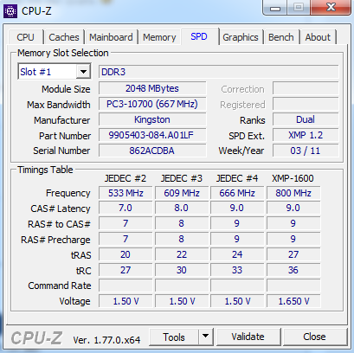
Task: Open the Tools dropdown arrow
Action: pyautogui.click(x=205, y=337)
